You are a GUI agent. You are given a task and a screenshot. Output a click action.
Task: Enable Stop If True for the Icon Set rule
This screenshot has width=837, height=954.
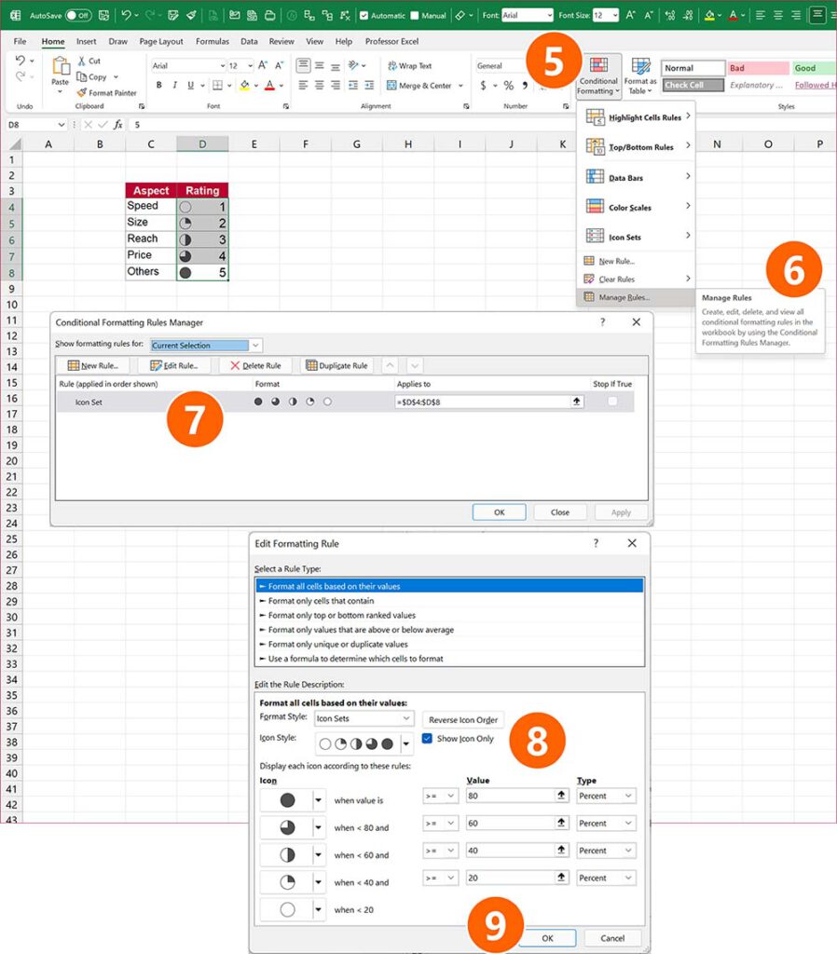611,402
